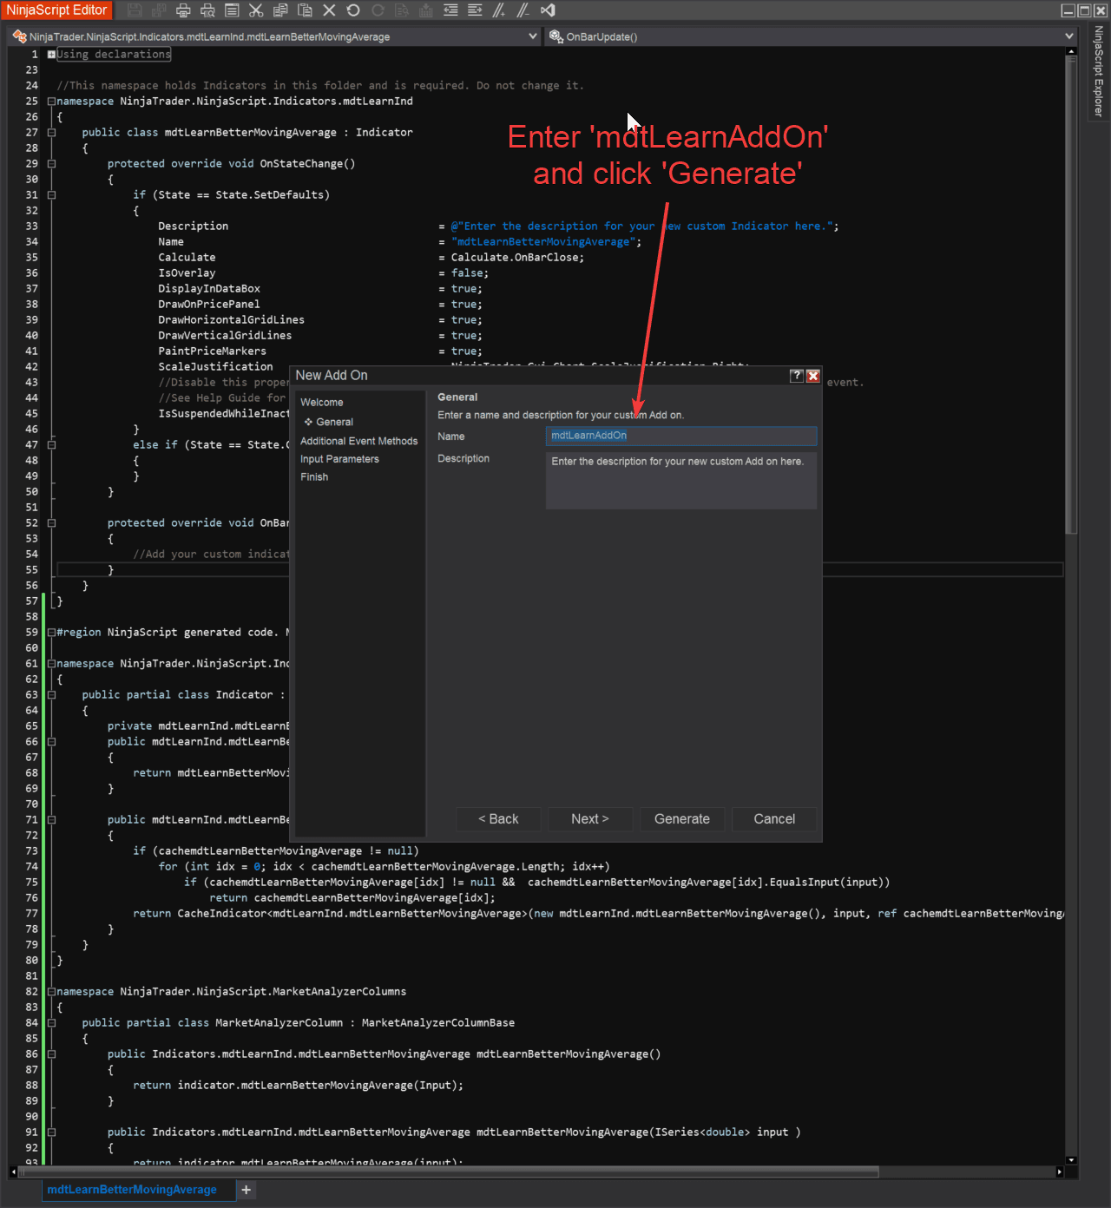
Task: Collapse OnBarUpdate method at line 52
Action: (51, 523)
